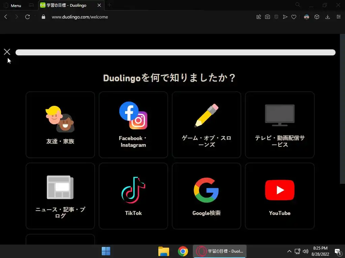Open the notification center icon

[x=338, y=251]
